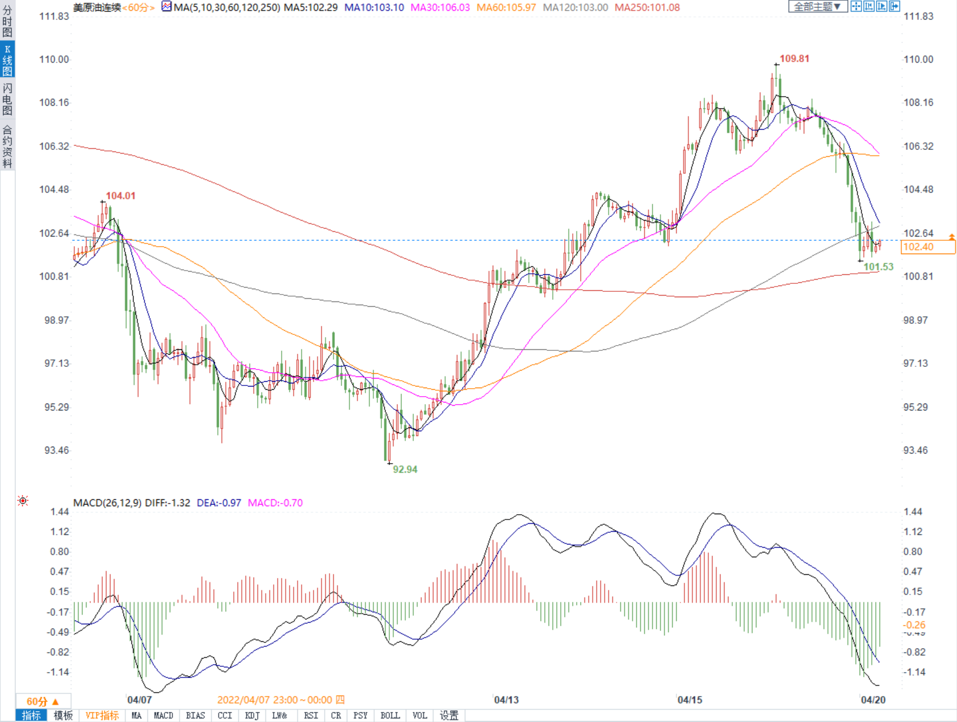Click the <60分> period label in title
Screen dimensions: 957x722
pyautogui.click(x=138, y=7)
